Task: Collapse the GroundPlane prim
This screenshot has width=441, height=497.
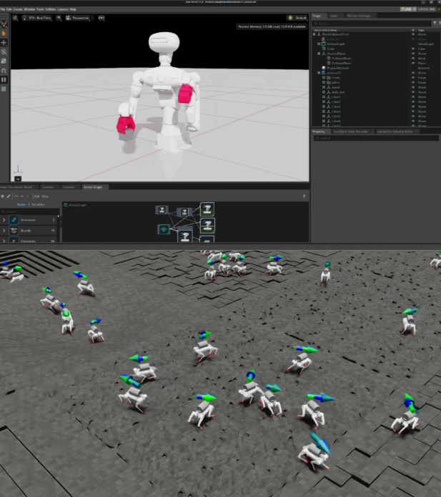Action: 319,54
